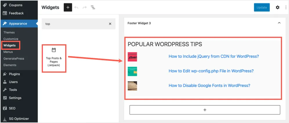Click the Yoast SEO icon
Screen dimensions: 289x123
5,108
